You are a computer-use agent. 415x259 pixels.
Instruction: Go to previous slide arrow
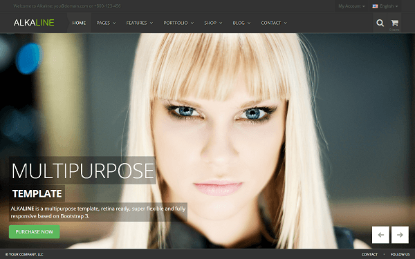(x=380, y=235)
